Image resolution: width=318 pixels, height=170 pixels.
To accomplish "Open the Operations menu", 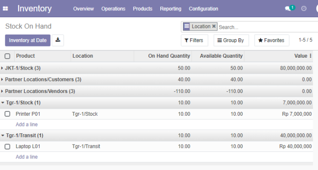I will 113,9.
